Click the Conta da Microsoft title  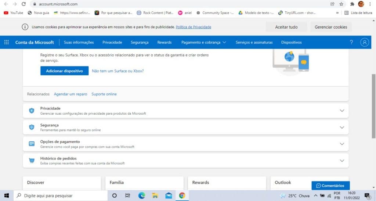coord(35,42)
